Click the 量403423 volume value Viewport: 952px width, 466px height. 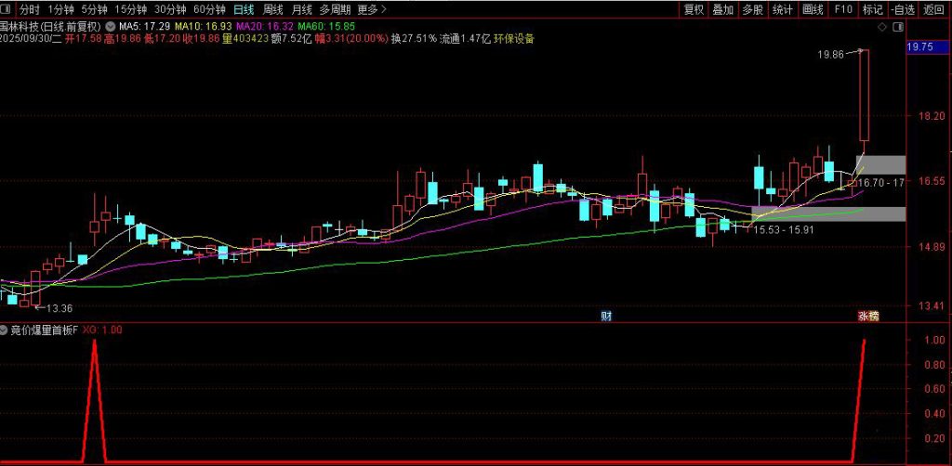click(x=245, y=39)
